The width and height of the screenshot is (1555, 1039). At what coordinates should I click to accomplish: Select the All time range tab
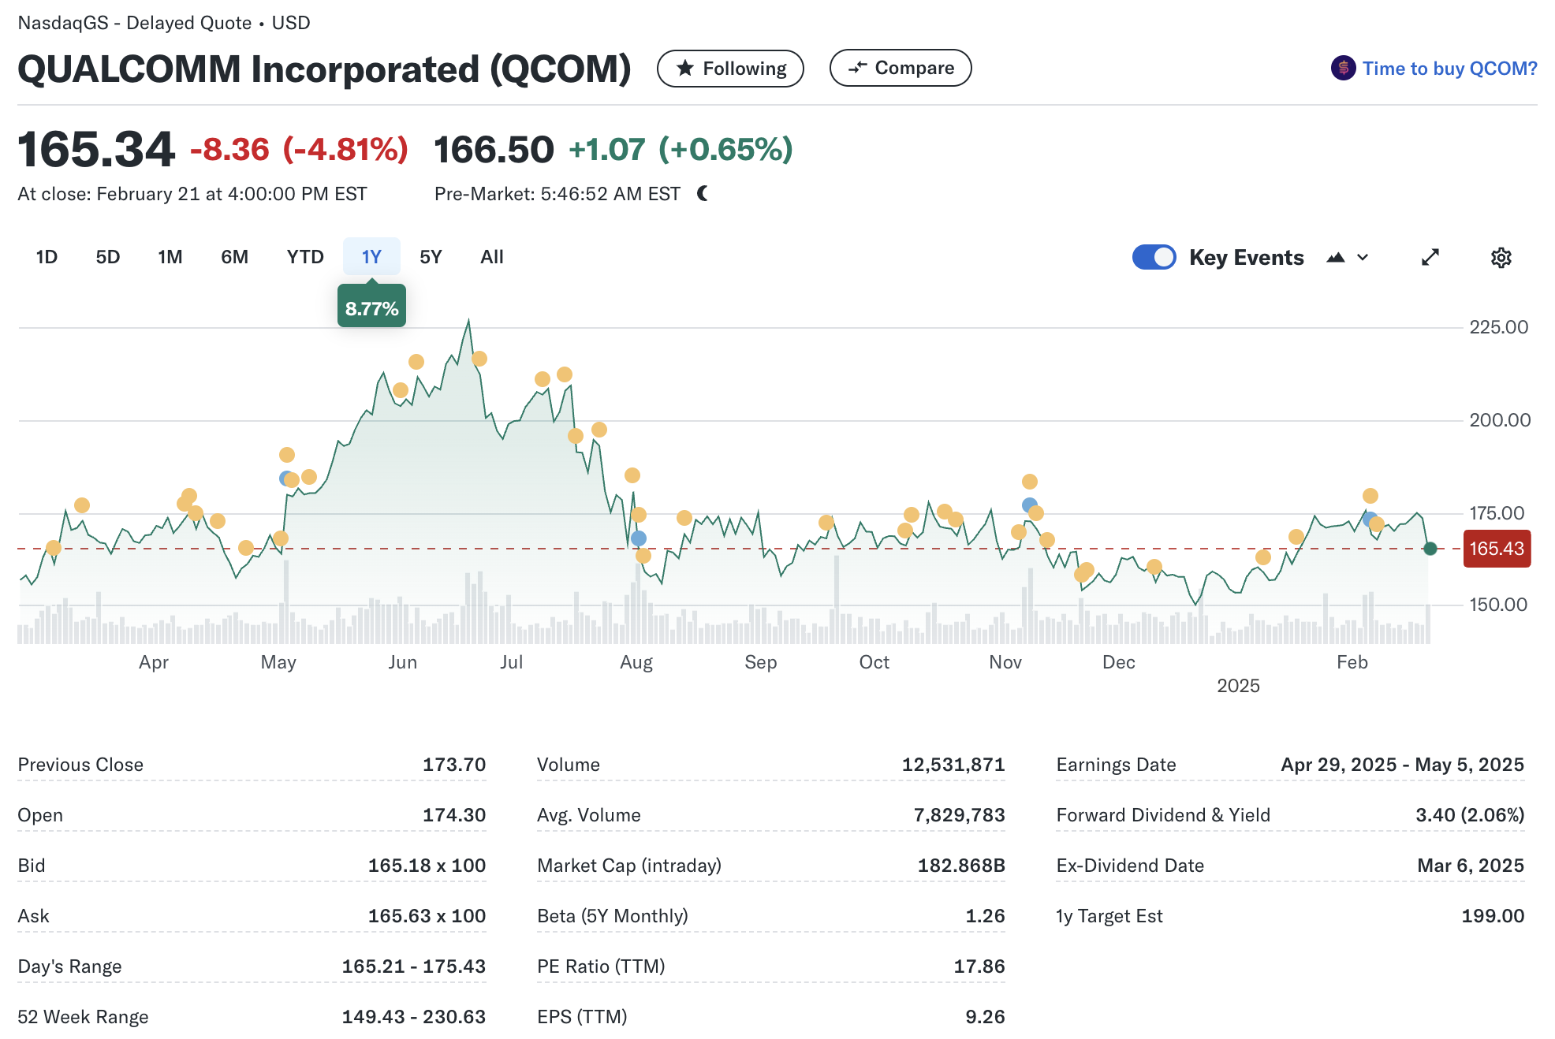coord(491,257)
